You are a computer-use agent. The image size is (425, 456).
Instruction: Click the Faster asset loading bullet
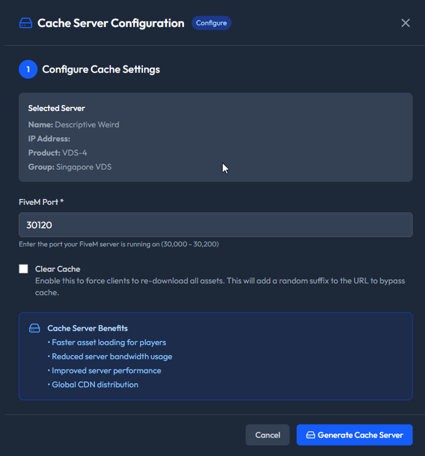pos(108,343)
